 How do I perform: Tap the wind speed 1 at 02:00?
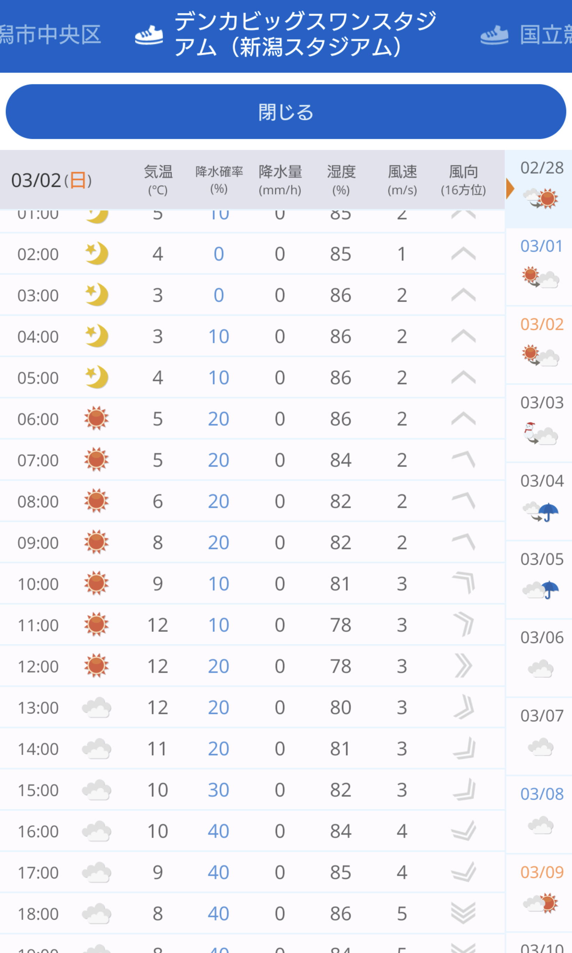pyautogui.click(x=402, y=254)
